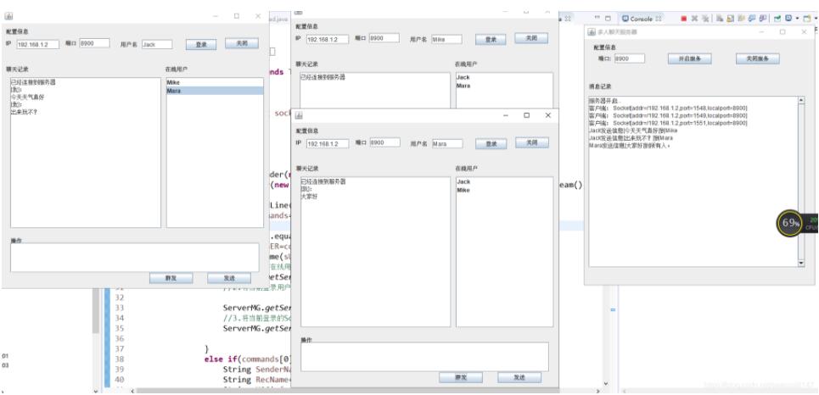This screenshot has width=819, height=395.
Task: Focus the IP field in the Jack window
Action: [38, 44]
